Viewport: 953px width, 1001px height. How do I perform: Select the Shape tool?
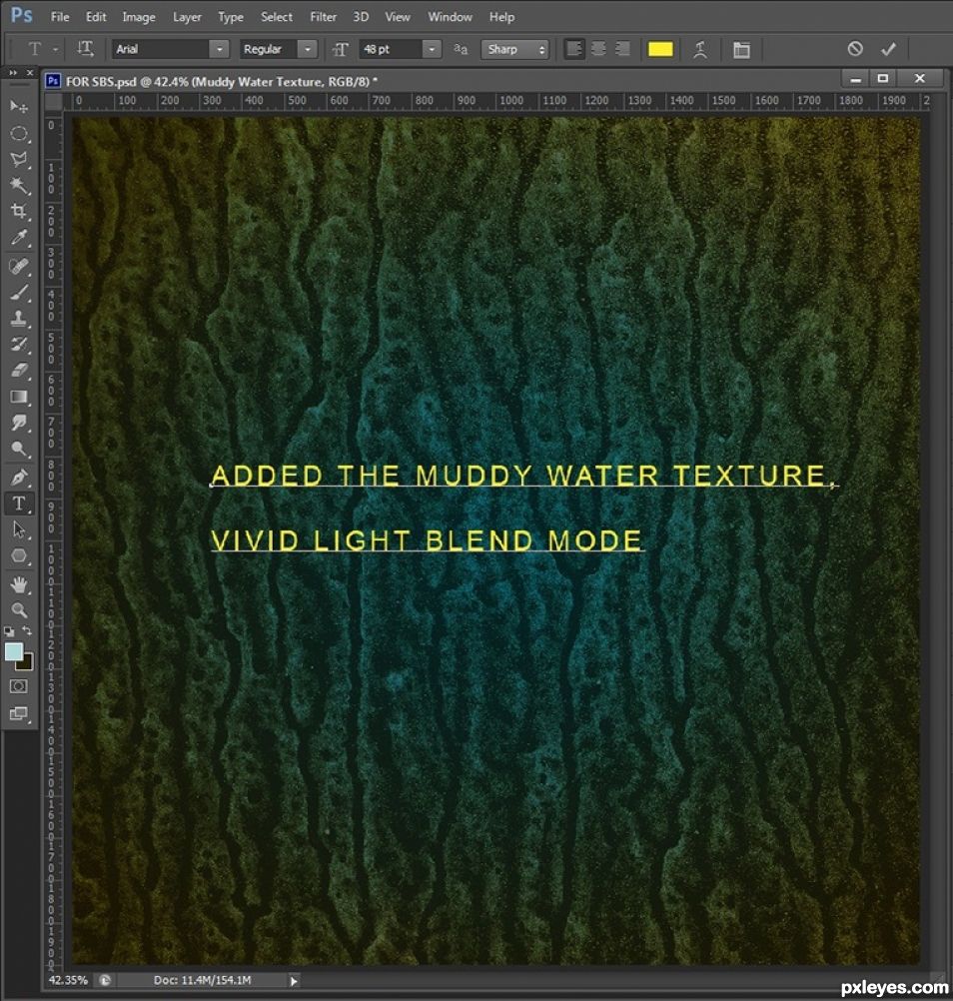pos(19,556)
